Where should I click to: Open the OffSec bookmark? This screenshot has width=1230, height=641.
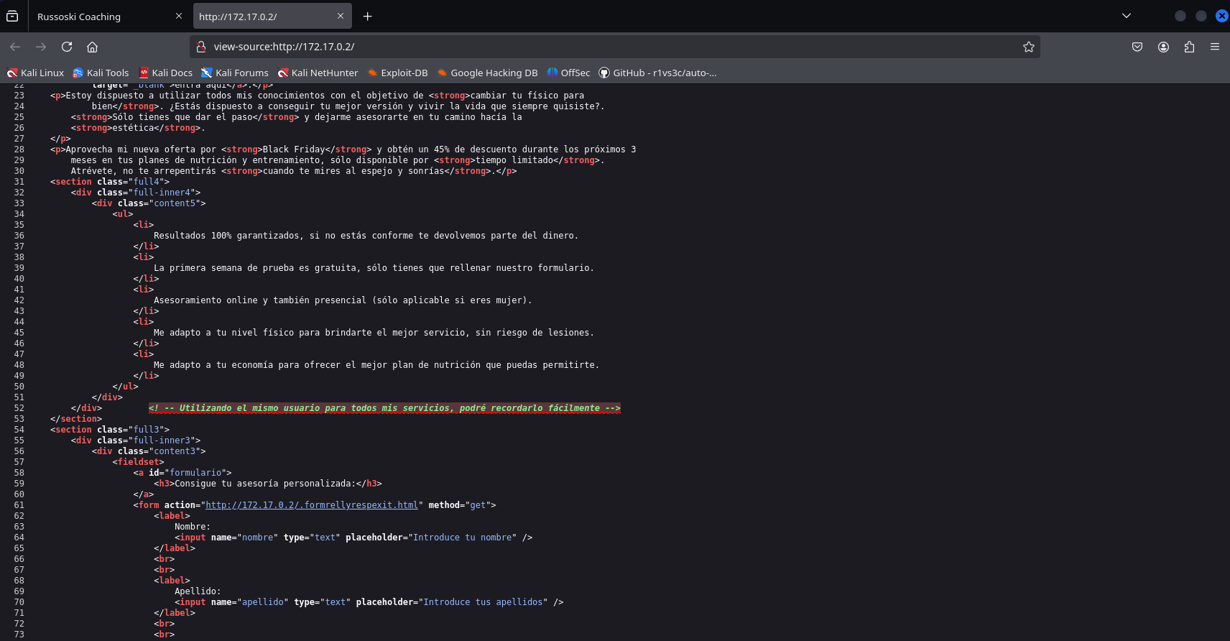tap(568, 73)
